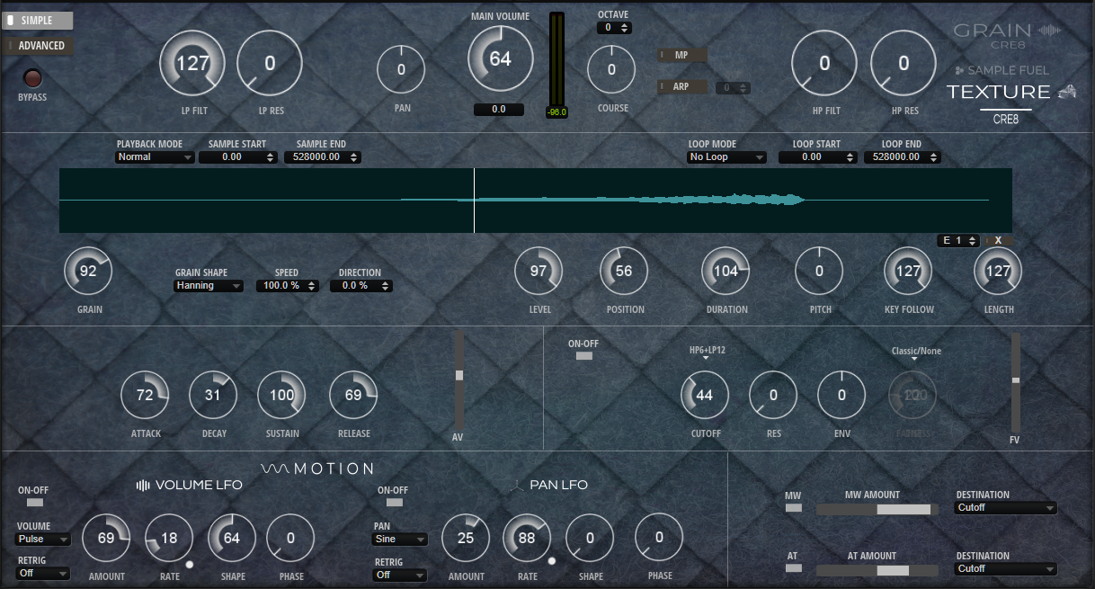Image resolution: width=1095 pixels, height=589 pixels.
Task: Click the X icon beside the E 1 key selector
Action: tap(999, 240)
